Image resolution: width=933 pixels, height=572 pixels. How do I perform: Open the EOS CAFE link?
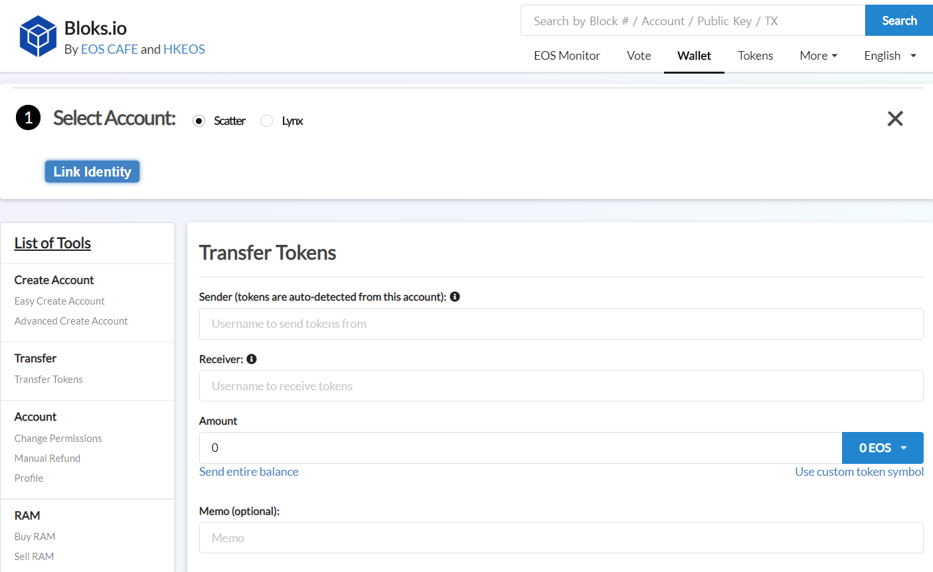[x=110, y=49]
